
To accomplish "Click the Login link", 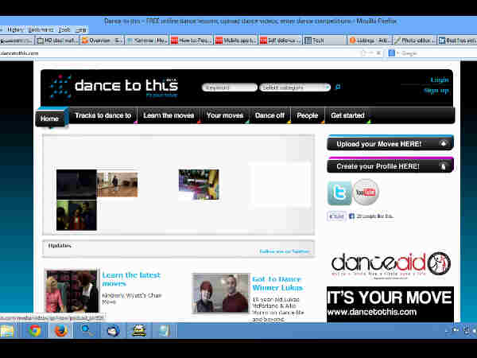I will [x=440, y=80].
